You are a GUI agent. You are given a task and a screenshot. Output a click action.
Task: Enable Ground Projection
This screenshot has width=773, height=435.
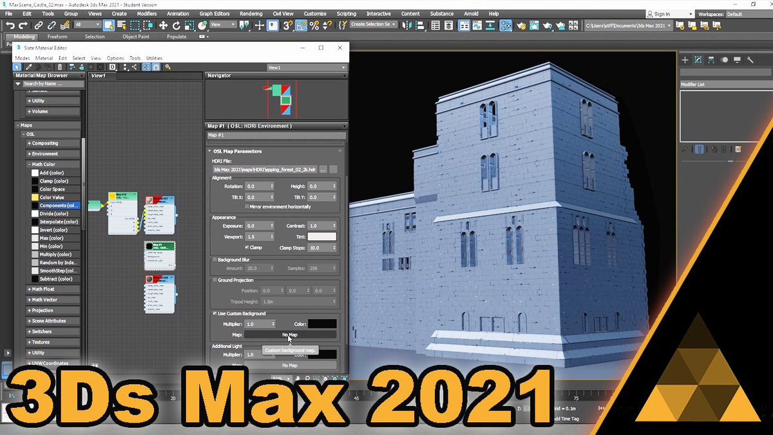pos(215,280)
